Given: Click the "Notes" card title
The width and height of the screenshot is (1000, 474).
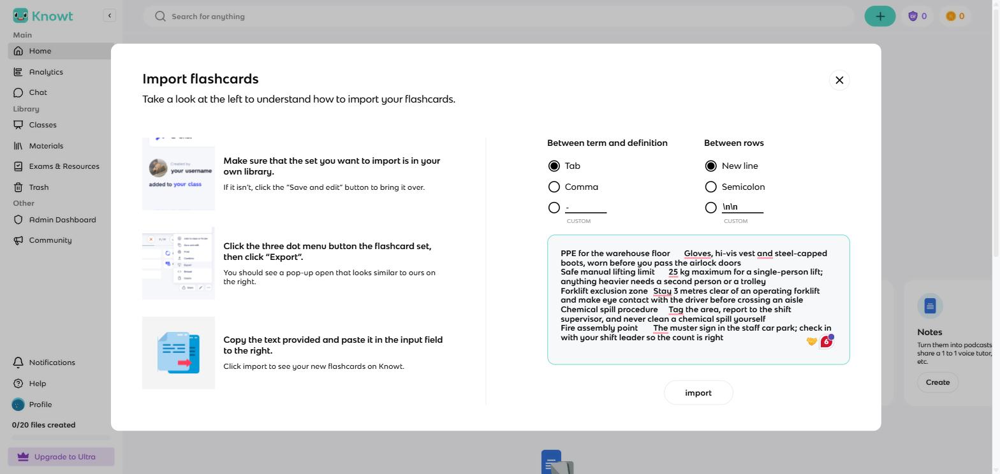Looking at the screenshot, I should click(x=930, y=332).
